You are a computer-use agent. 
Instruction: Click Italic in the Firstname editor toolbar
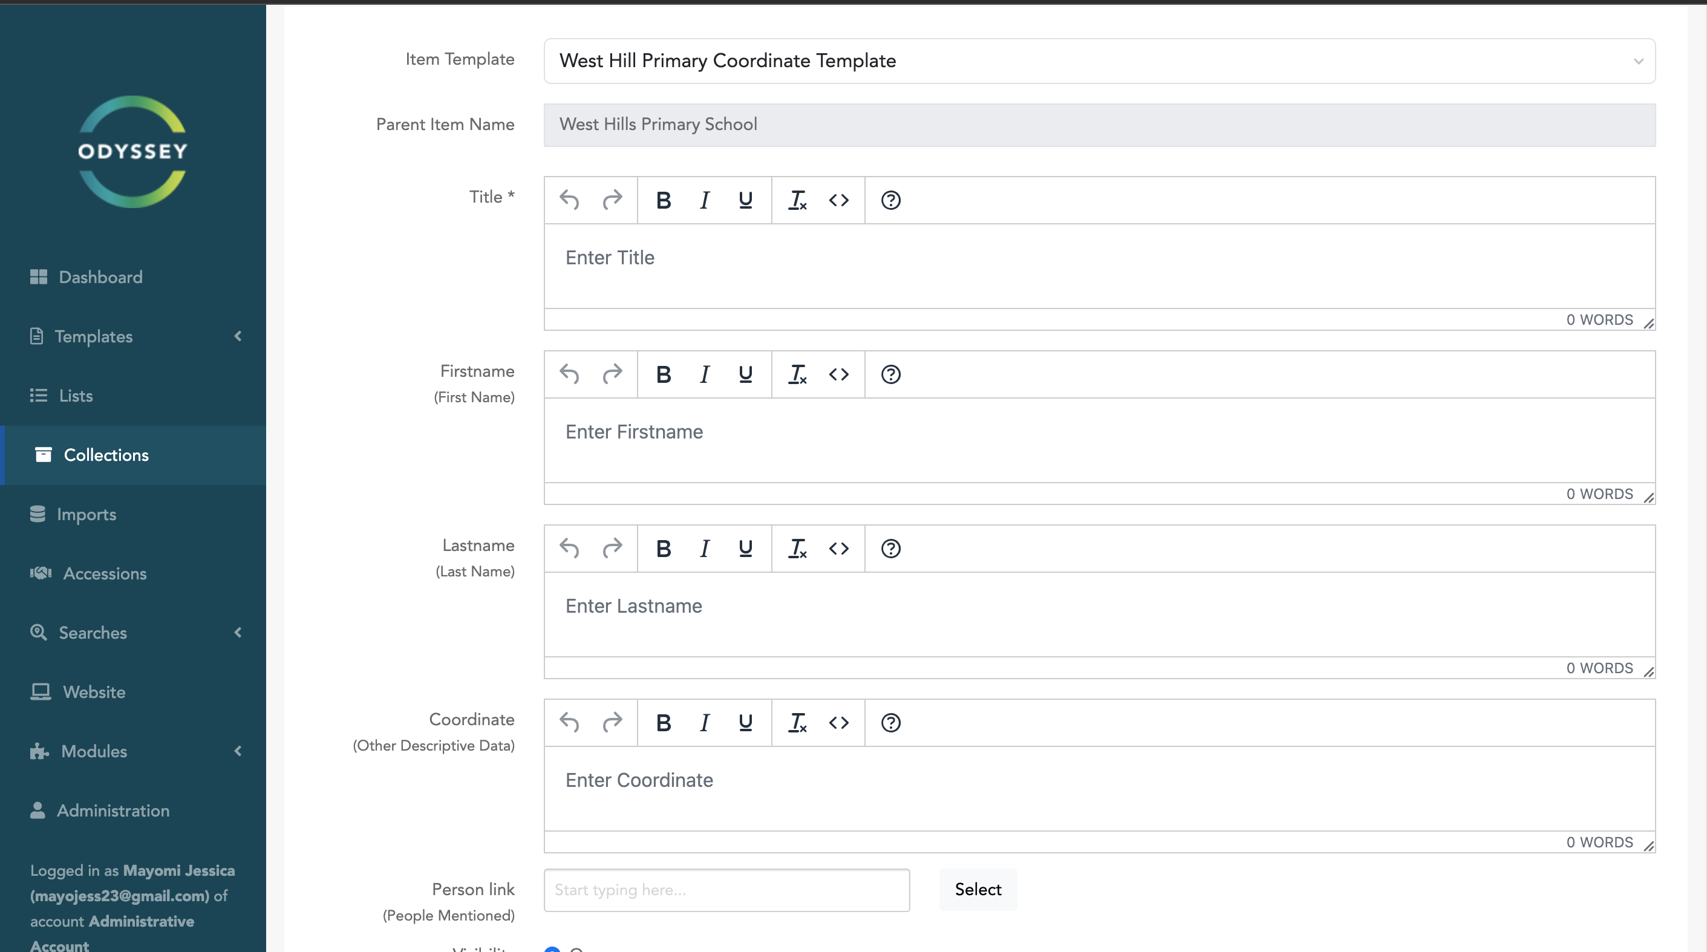(x=705, y=374)
